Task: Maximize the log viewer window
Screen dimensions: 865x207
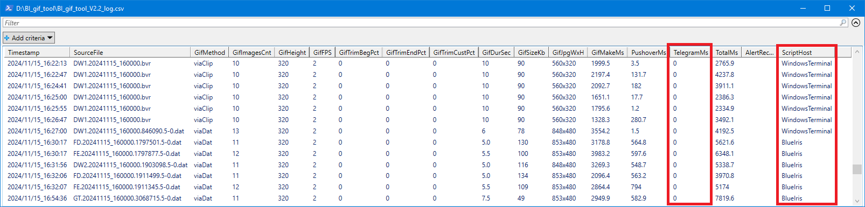Action: pos(827,8)
